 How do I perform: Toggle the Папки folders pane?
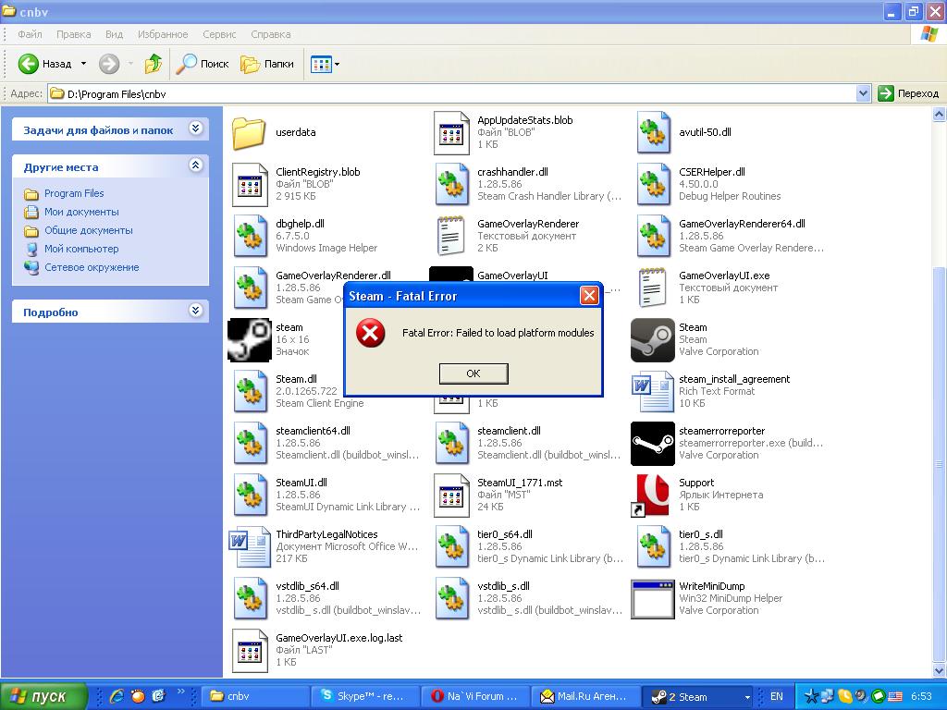(x=267, y=64)
